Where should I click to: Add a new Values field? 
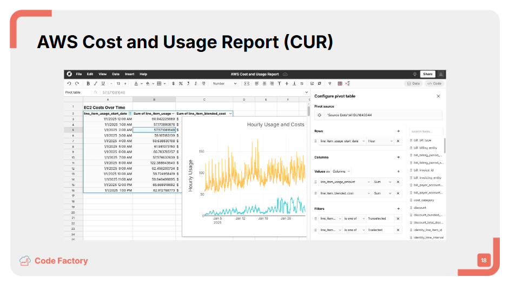(x=398, y=171)
